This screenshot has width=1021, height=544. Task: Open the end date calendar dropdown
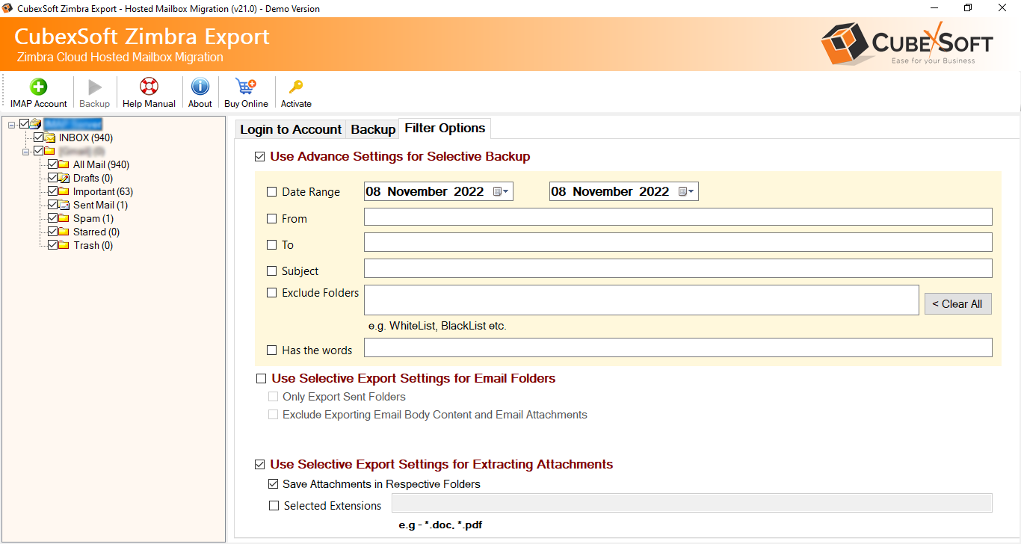[x=686, y=192]
